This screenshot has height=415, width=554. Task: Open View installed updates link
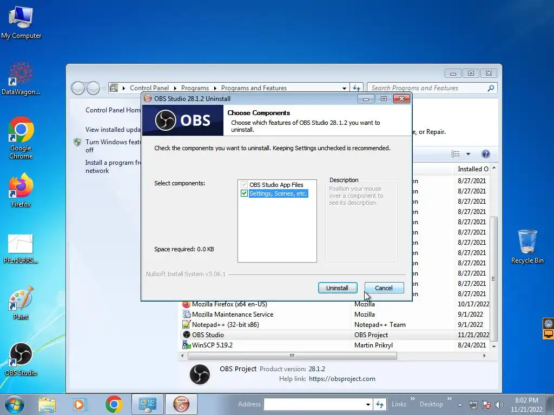(x=113, y=130)
